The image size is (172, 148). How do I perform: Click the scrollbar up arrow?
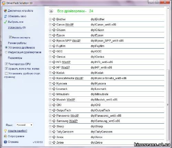click(168, 8)
